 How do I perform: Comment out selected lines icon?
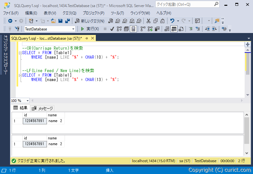pos(191,29)
